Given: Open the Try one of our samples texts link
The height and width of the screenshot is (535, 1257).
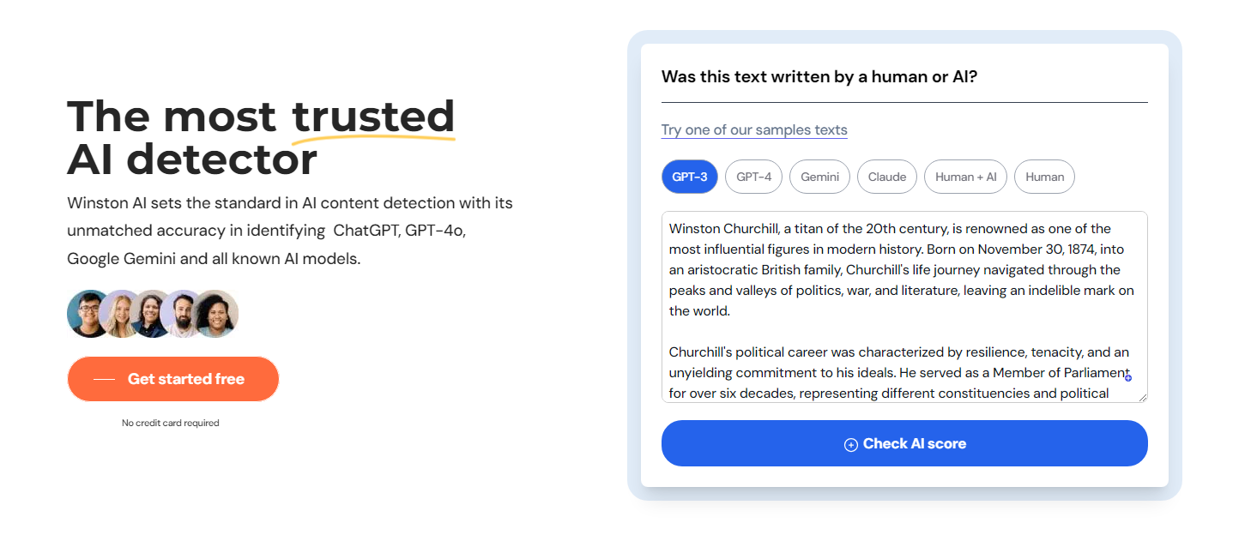Looking at the screenshot, I should [754, 130].
